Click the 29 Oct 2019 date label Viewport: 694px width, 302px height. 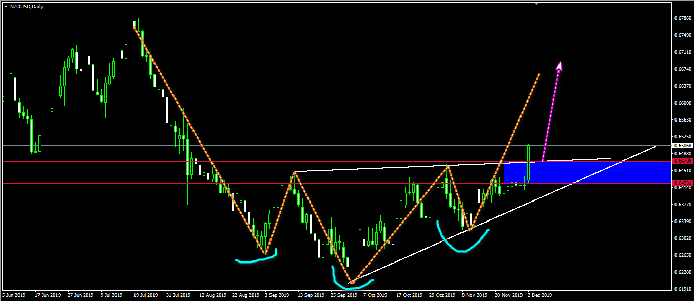[442, 295]
